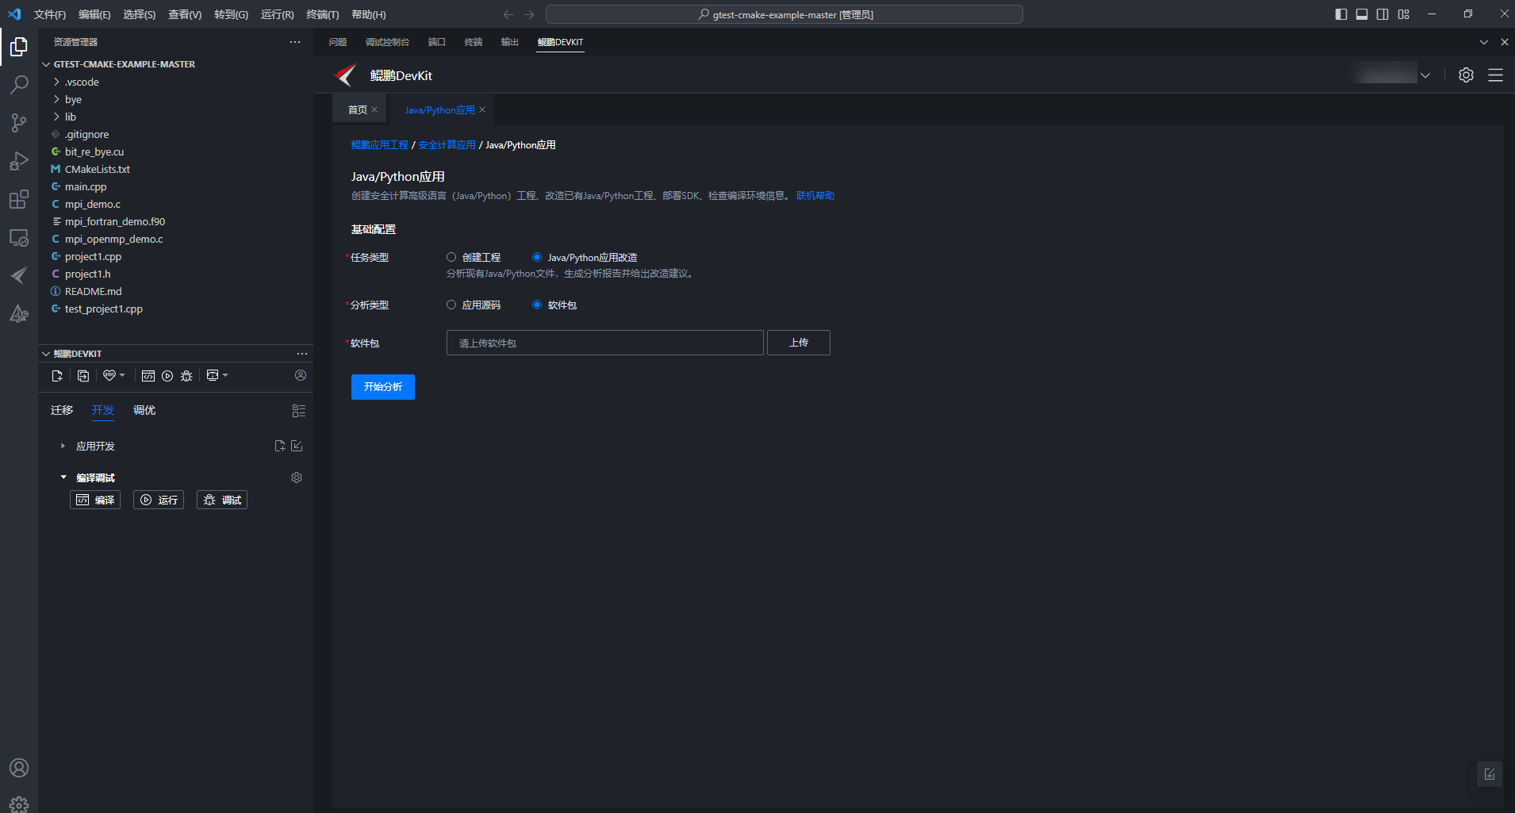Click 调试 button under 编译调试
Screen dimensions: 1515x813
click(x=222, y=500)
